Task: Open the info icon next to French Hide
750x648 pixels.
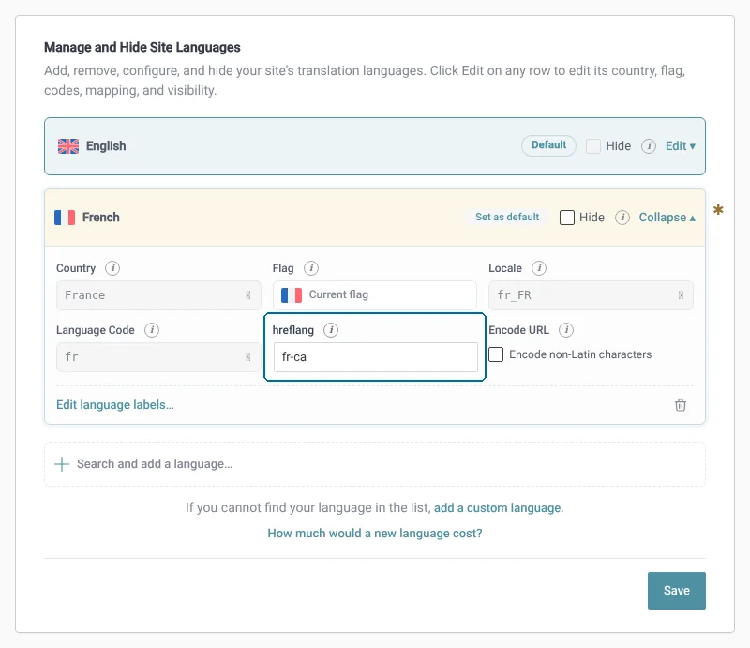Action: pyautogui.click(x=622, y=218)
